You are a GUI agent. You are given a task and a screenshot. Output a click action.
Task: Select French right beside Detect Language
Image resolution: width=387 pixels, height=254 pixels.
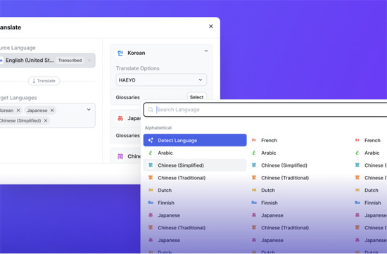(269, 140)
